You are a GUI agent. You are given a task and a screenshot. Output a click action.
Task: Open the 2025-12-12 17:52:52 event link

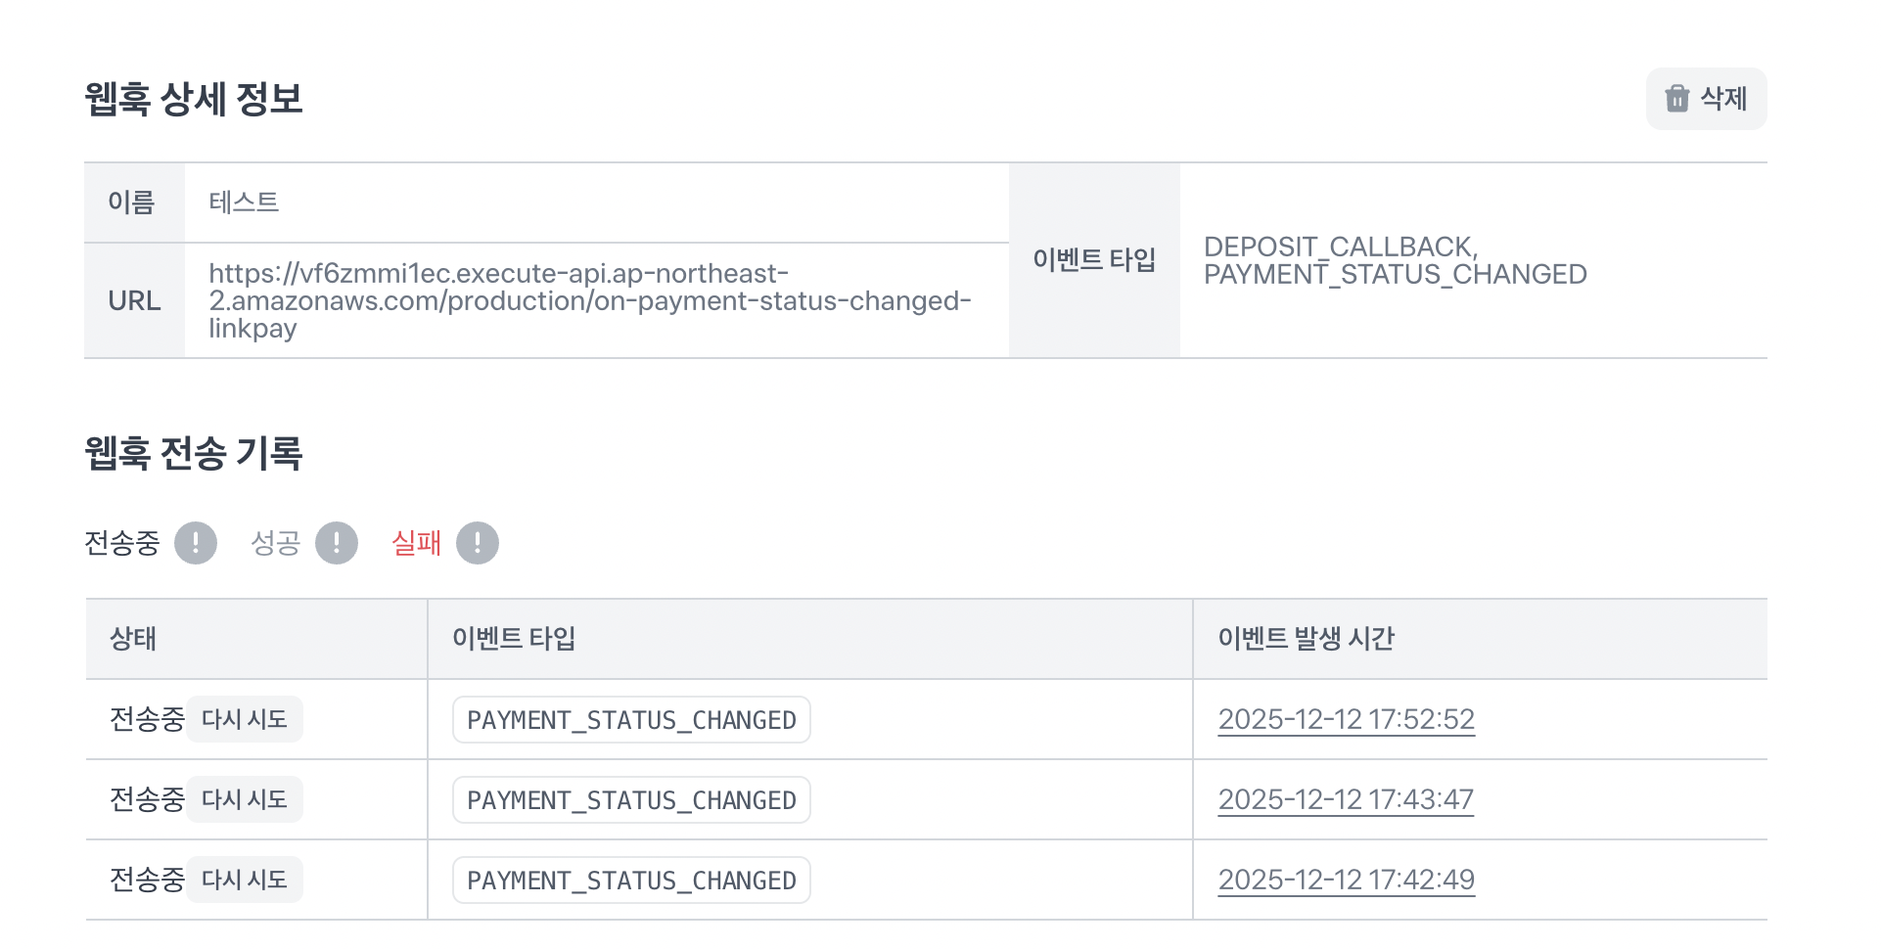1346,720
